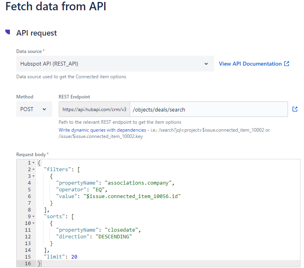Click external-link icon beside REST endpoint field

click(294, 109)
